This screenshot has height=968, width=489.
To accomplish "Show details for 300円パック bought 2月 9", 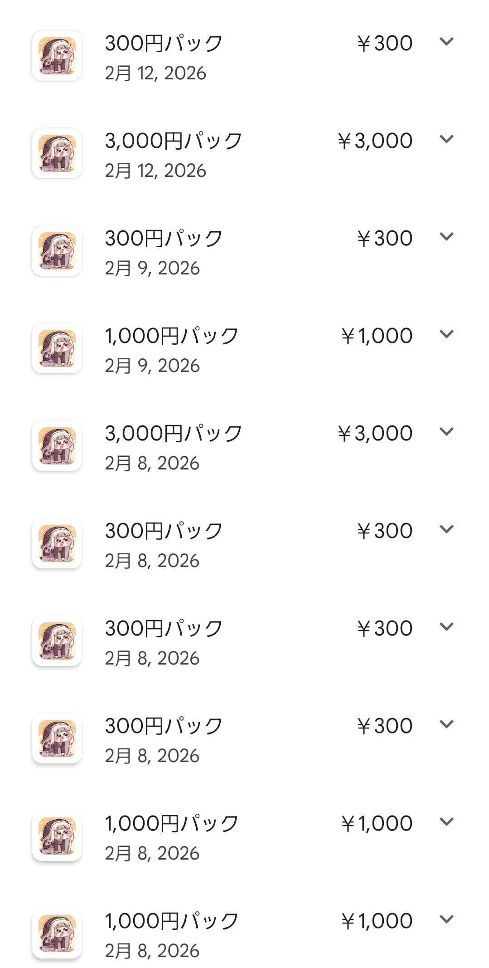I will (x=446, y=237).
